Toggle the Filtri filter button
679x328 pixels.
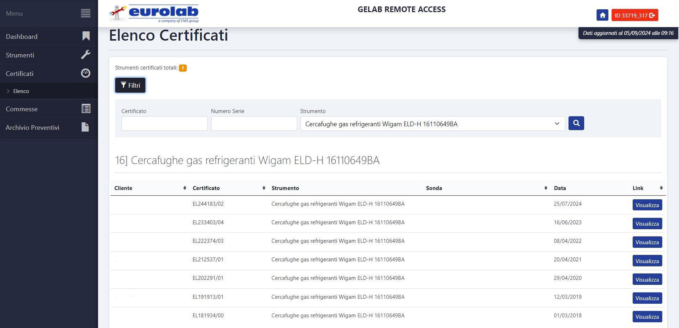point(130,85)
